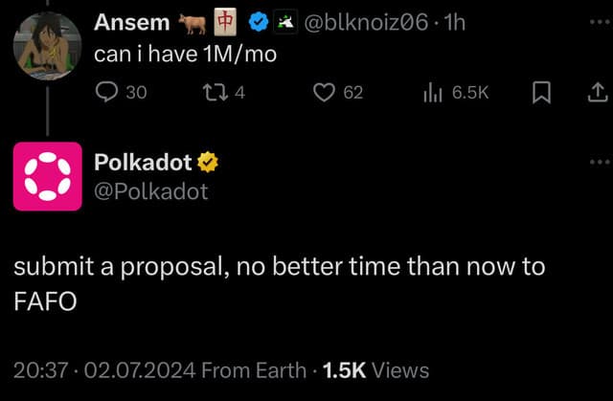Open three-dot menu on Polkadot's tweet

(x=600, y=162)
